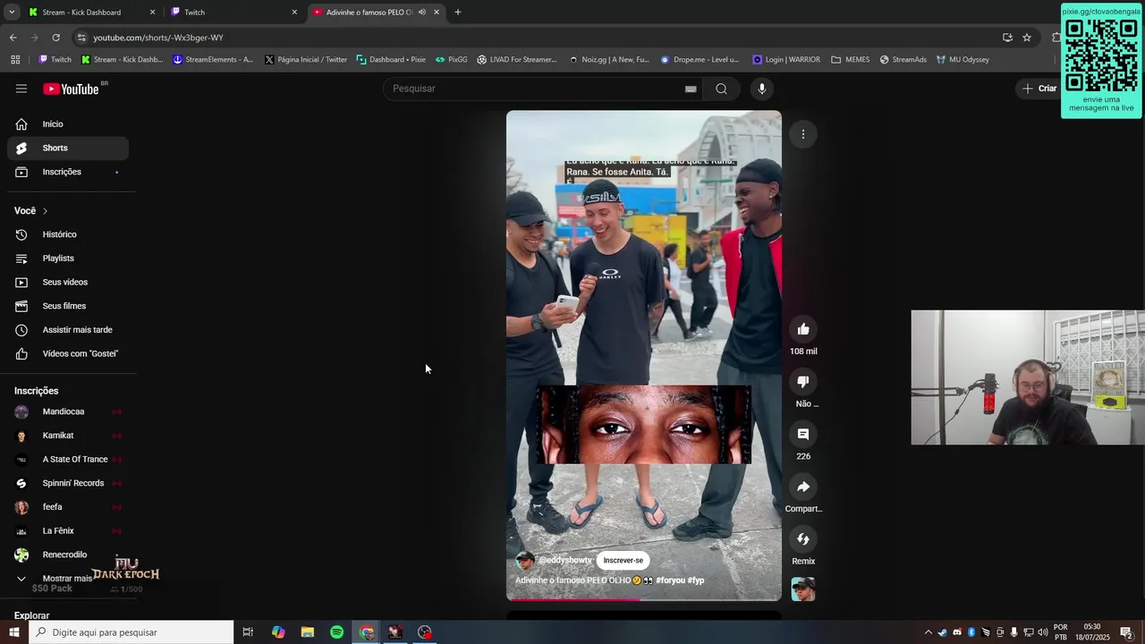Click the magnifier search button
Viewport: 1145px width, 644px height.
click(721, 89)
